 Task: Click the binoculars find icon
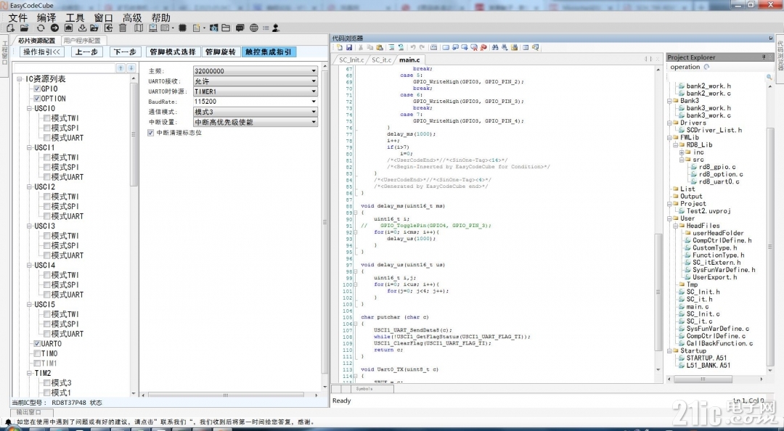click(494, 47)
